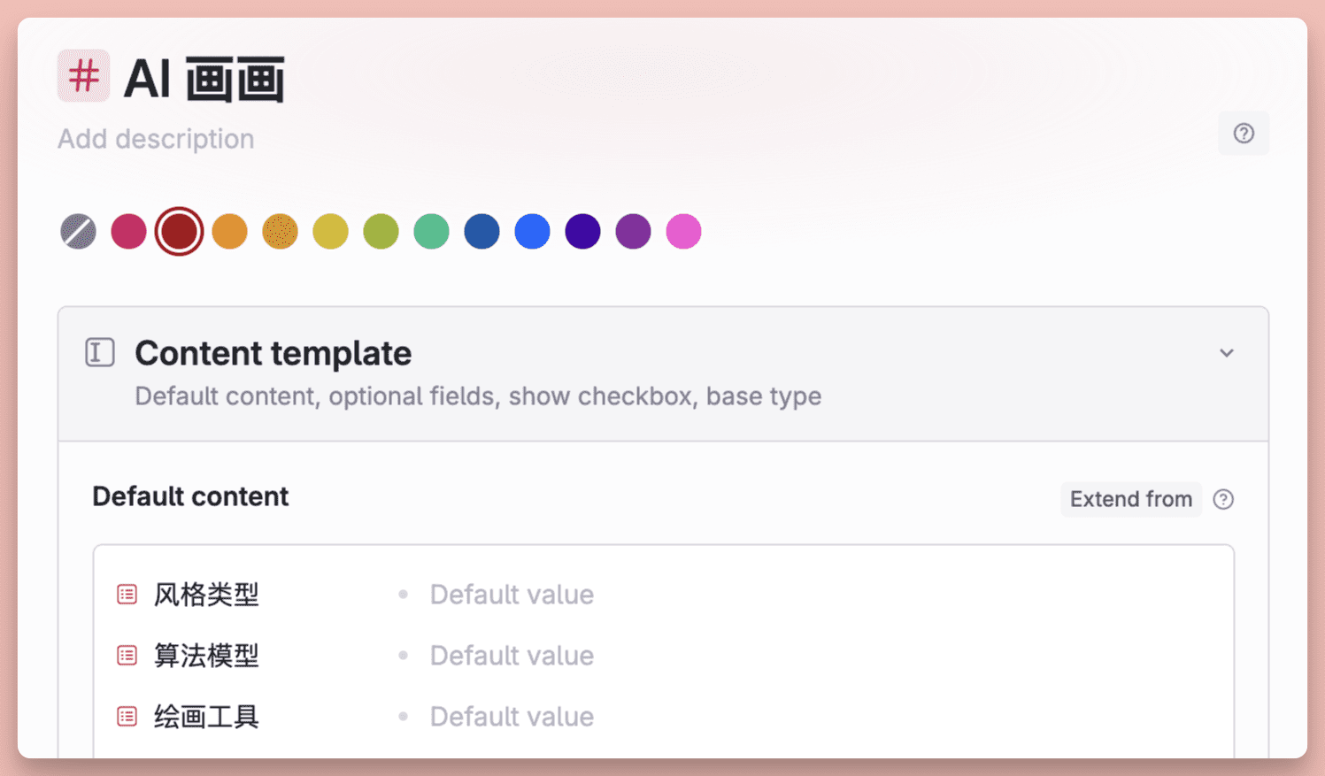Click the Extend from button
This screenshot has width=1325, height=776.
coord(1131,499)
